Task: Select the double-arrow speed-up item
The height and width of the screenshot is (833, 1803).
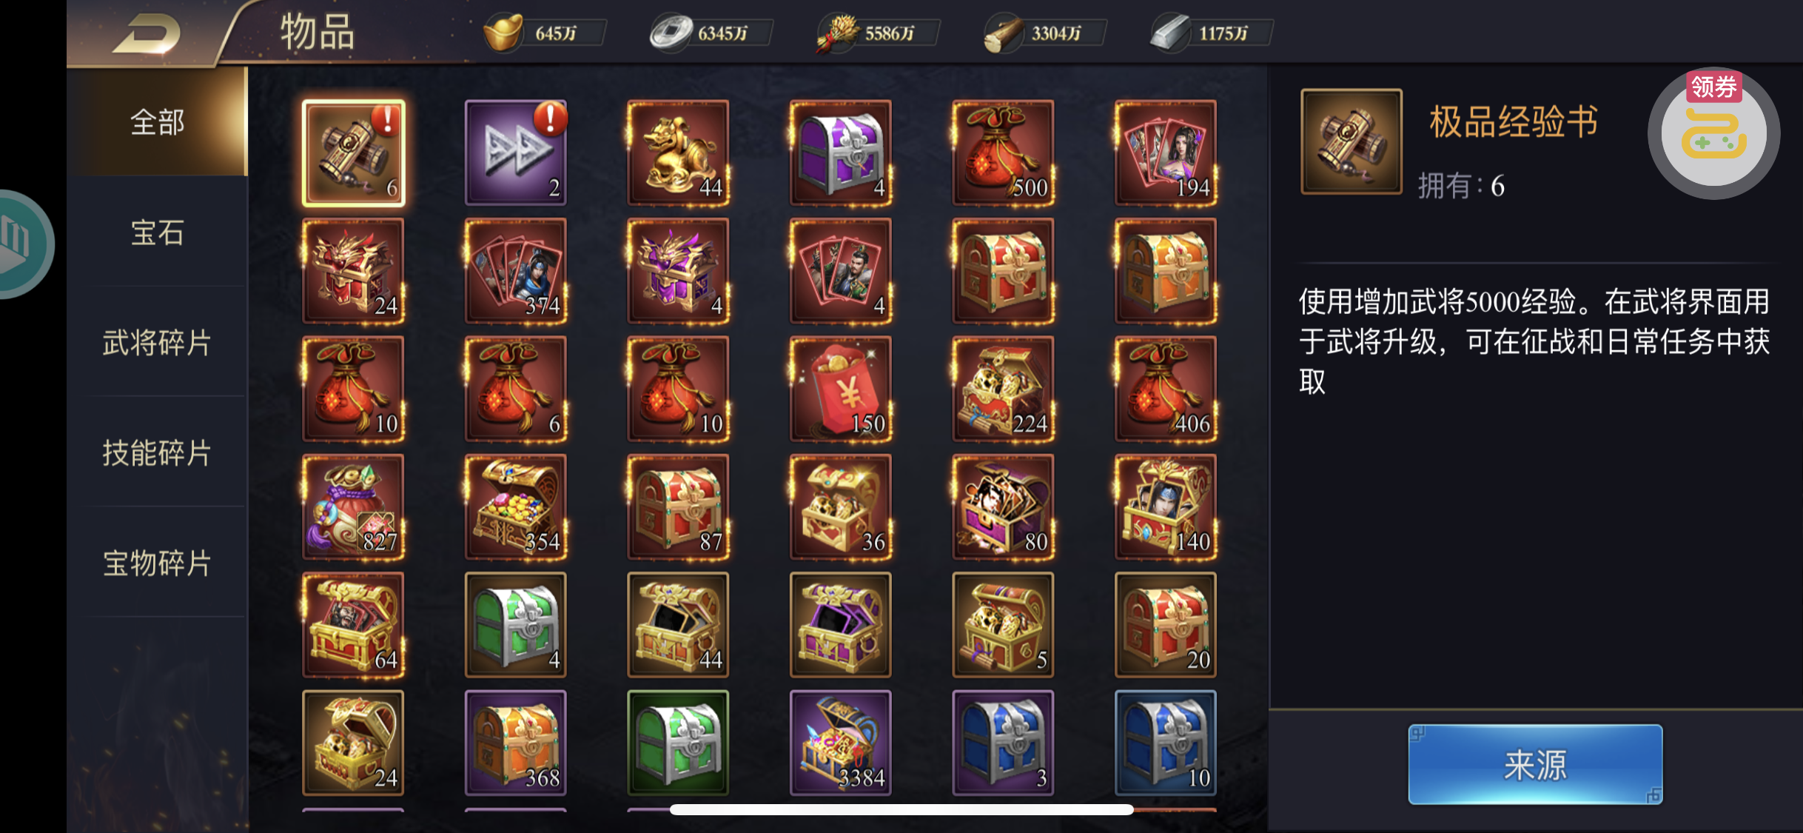Action: [516, 153]
